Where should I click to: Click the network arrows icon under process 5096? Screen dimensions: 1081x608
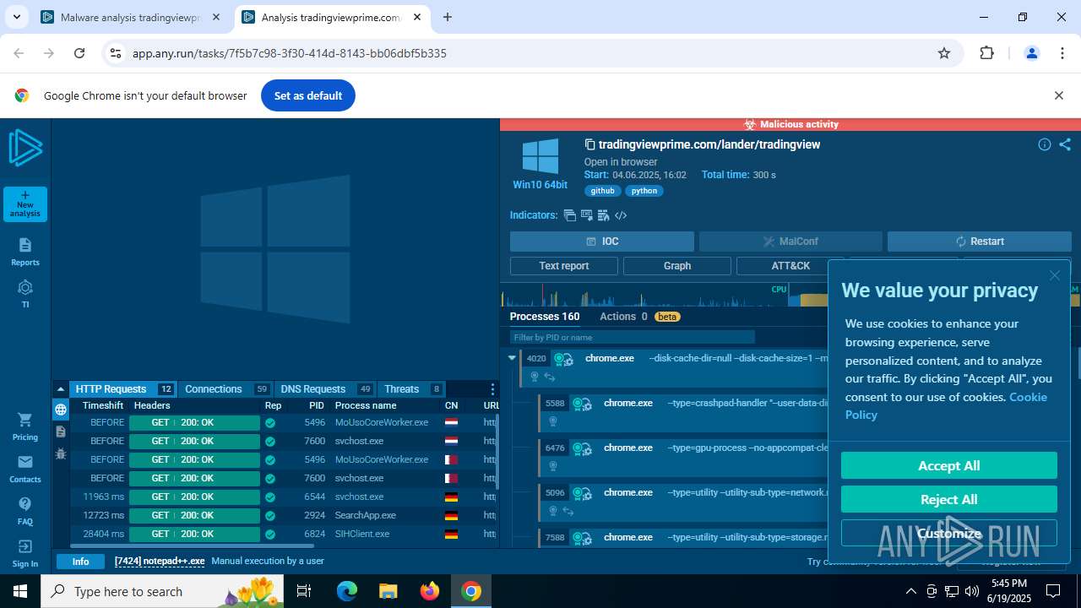point(568,511)
